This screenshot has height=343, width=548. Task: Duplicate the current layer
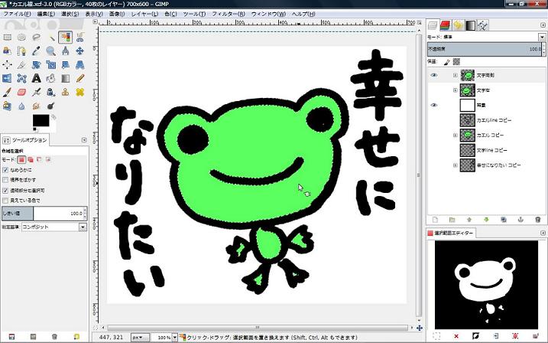click(x=503, y=220)
